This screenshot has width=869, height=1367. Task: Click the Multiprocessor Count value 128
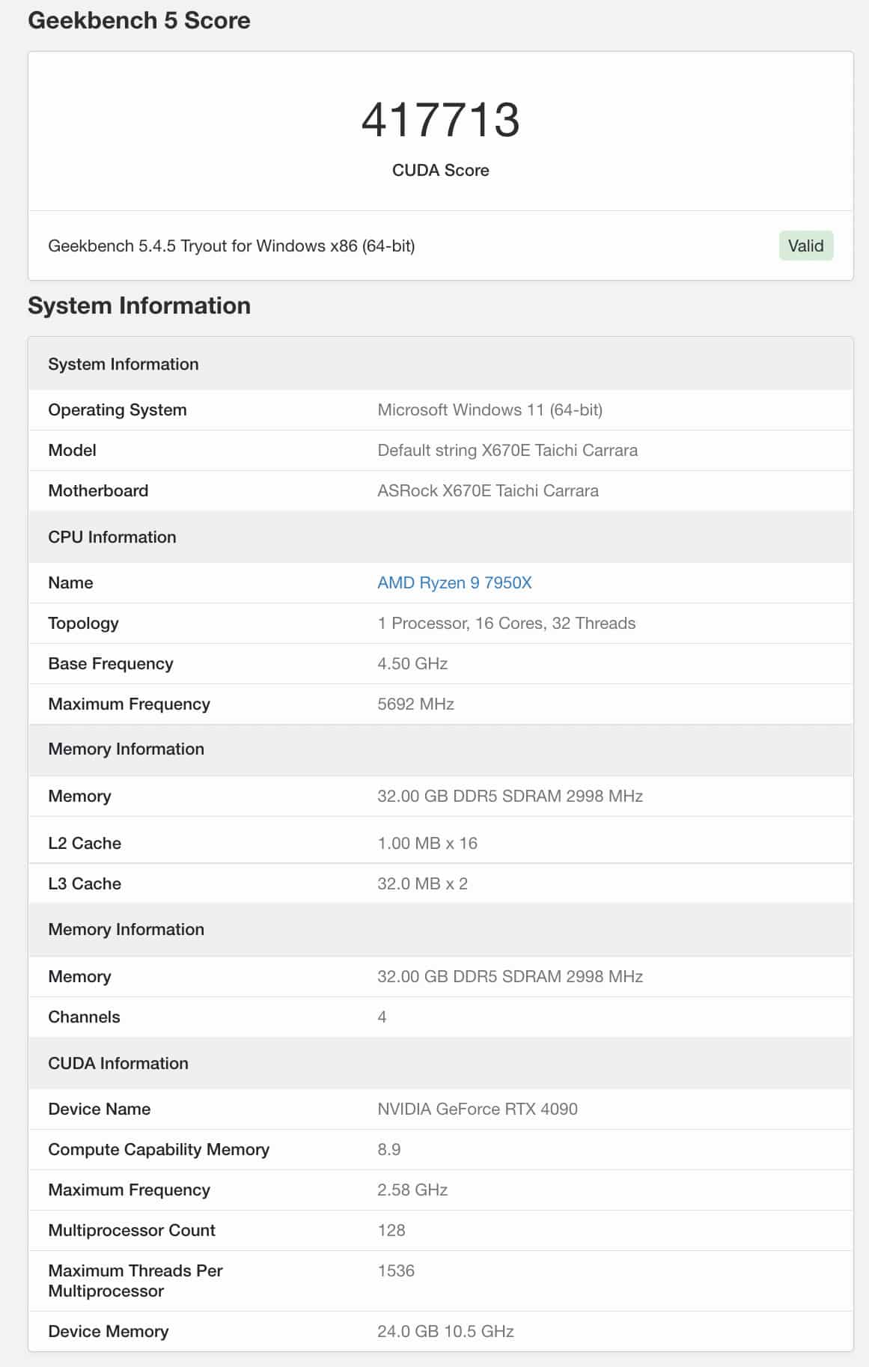click(391, 1230)
